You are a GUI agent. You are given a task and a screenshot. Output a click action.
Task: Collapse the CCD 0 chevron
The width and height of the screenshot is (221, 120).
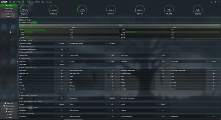click(x=117, y=25)
